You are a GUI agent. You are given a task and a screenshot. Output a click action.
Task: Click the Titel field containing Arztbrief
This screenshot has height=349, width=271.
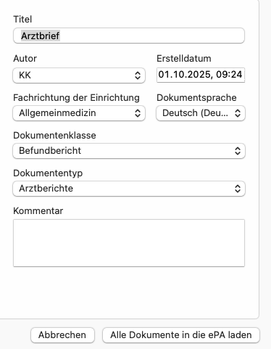tap(129, 36)
